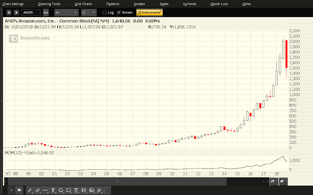Click the 'D: 10/01/2018' date readout

click(19, 27)
